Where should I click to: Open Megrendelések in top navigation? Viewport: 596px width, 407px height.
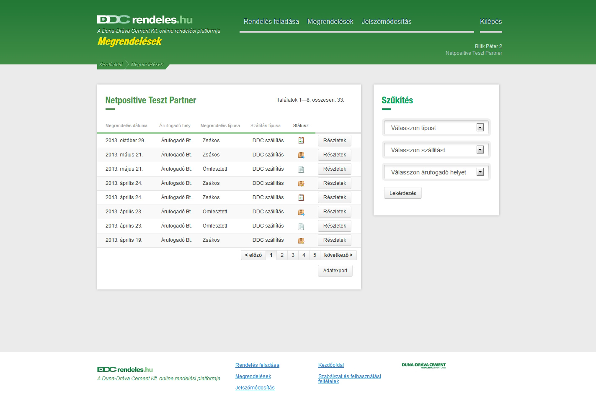330,21
